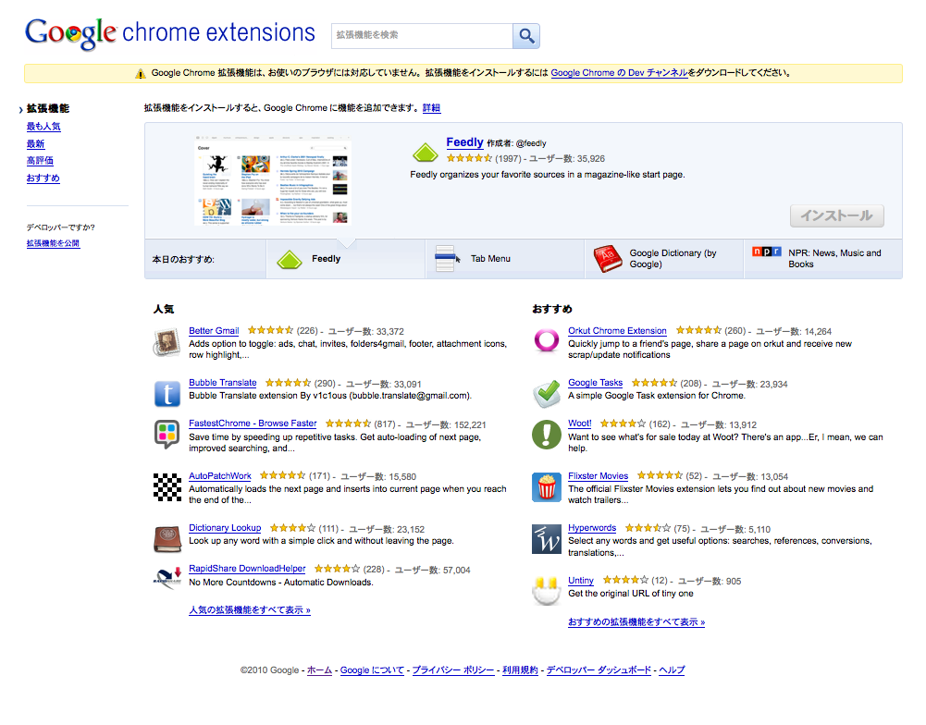Open the Orkut Chrome Extension link
This screenshot has height=725, width=926.
tap(617, 331)
